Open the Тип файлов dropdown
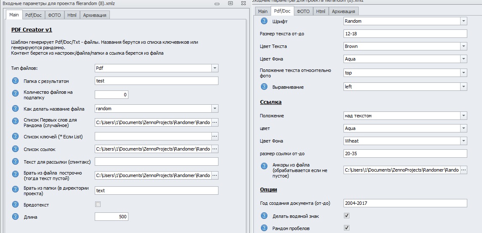 (215, 68)
